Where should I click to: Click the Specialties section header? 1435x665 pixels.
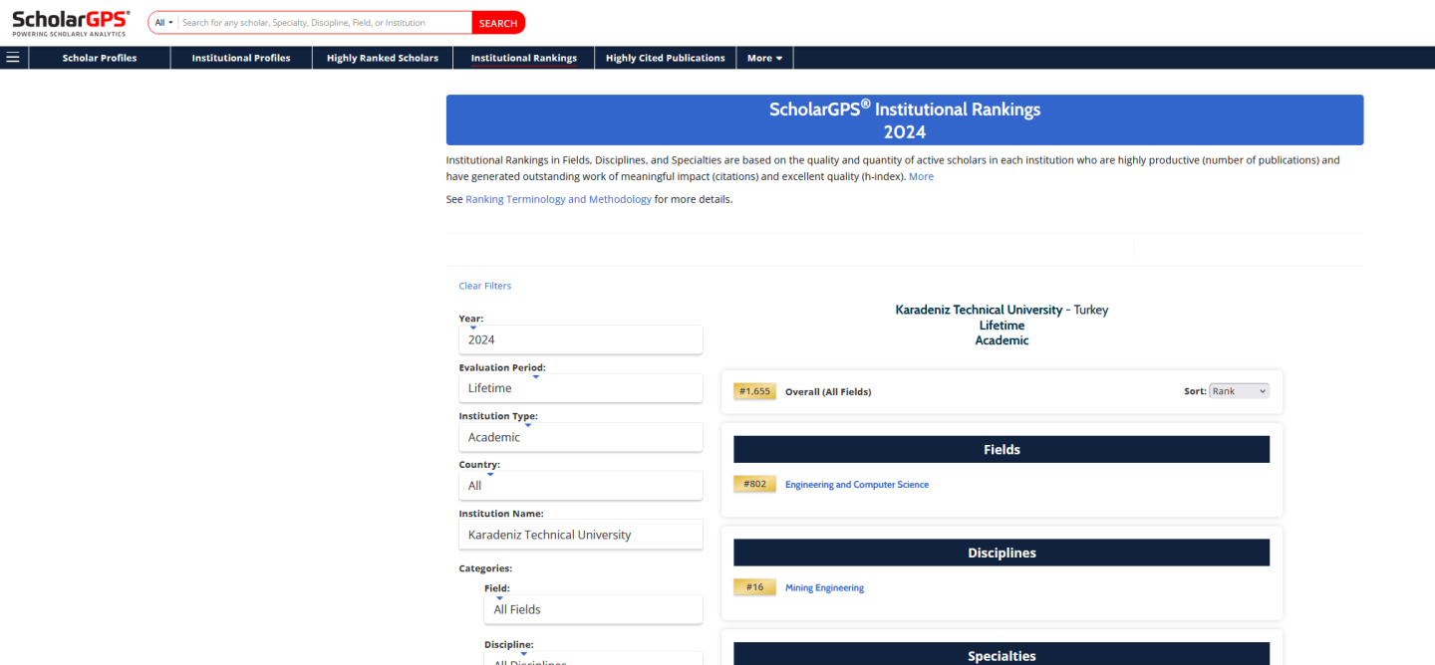click(x=1002, y=654)
